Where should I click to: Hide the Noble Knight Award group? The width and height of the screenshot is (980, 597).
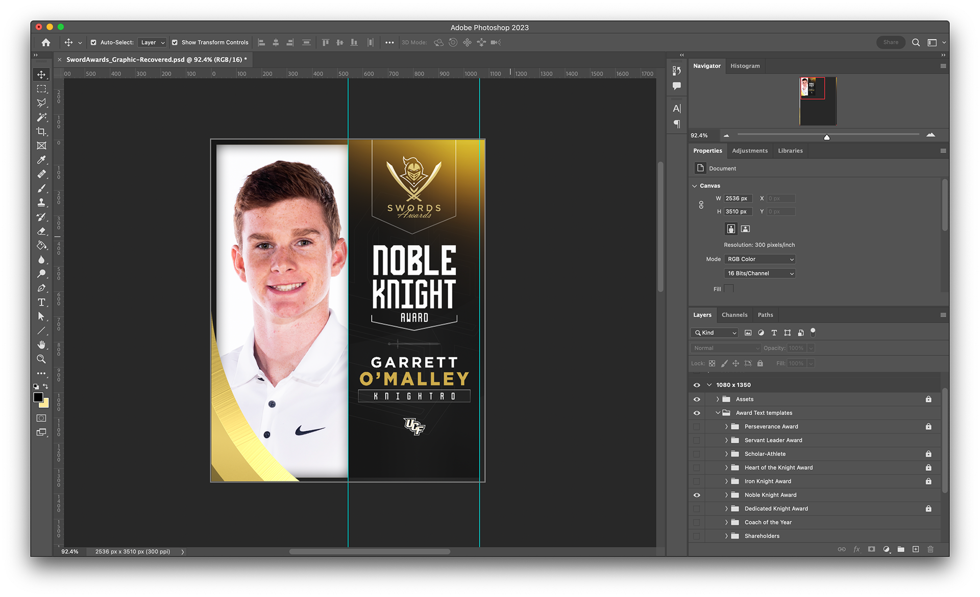tap(697, 495)
